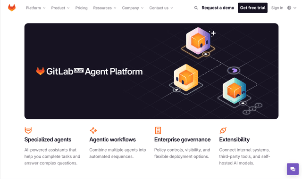Open the search magnifier icon

(x=196, y=8)
